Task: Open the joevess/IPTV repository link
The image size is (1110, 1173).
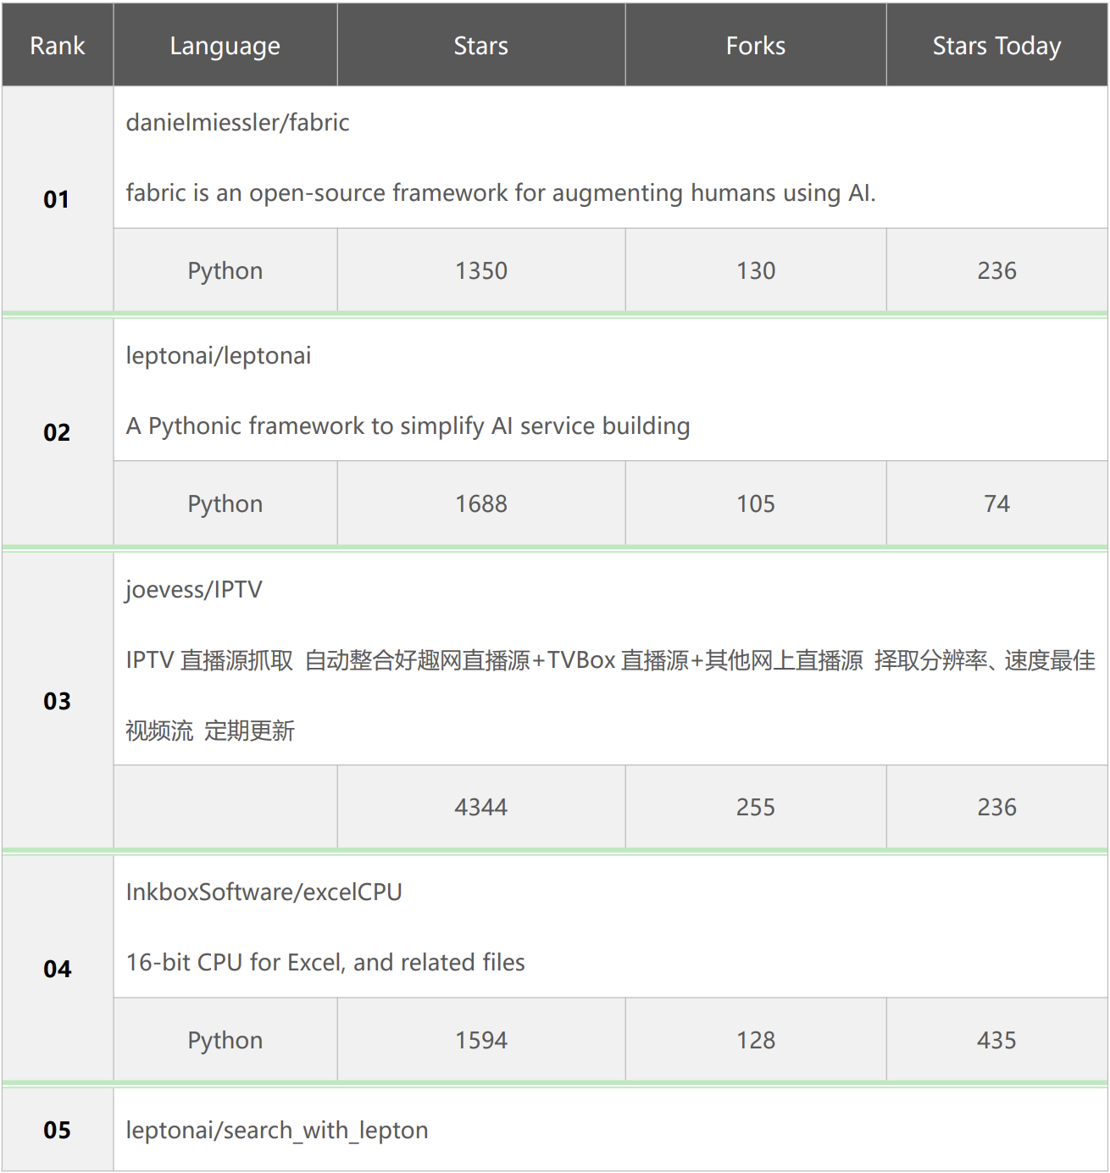Action: click(194, 590)
